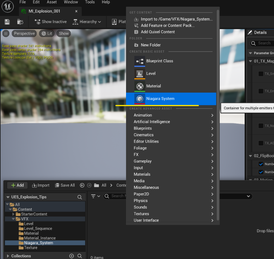Click the Unreal Engine logo icon
Screen dimensions: 274x259
(x=7, y=7)
